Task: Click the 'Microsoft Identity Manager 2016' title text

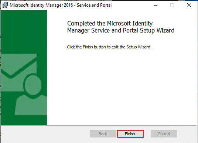Action: click(x=41, y=5)
